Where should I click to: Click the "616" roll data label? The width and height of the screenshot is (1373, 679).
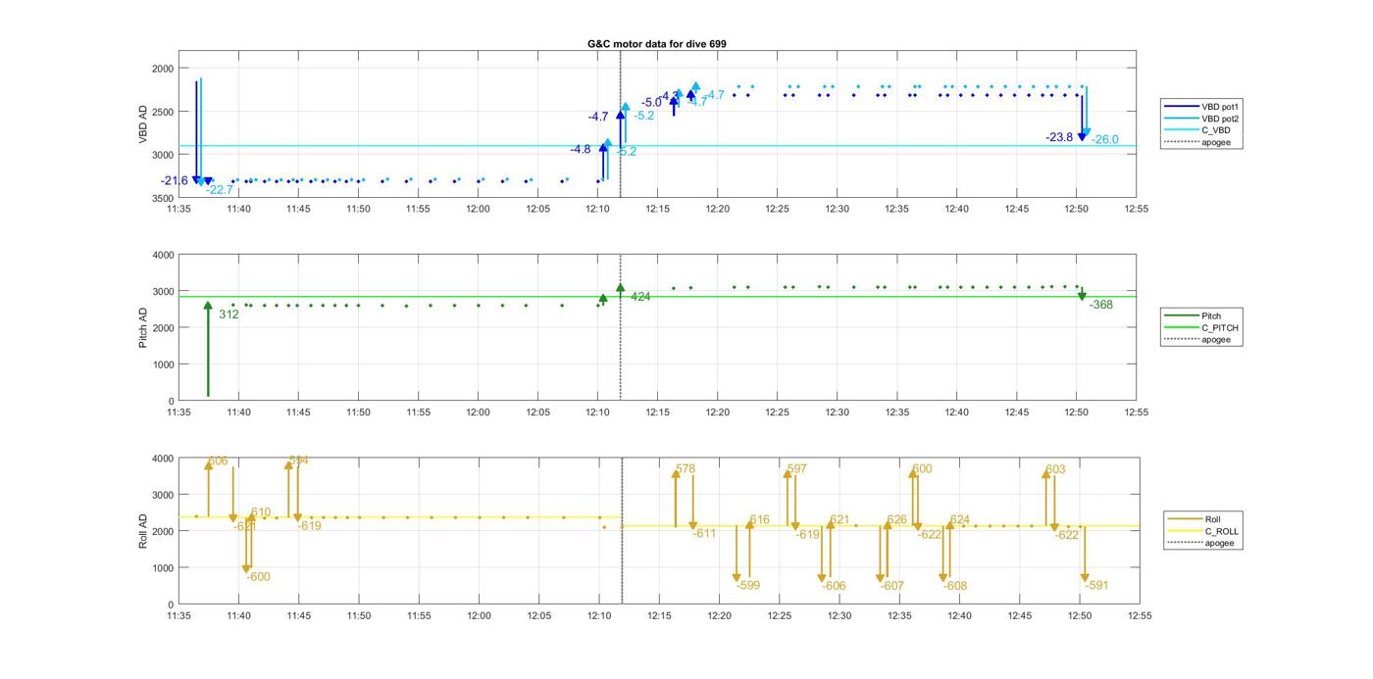coord(760,520)
